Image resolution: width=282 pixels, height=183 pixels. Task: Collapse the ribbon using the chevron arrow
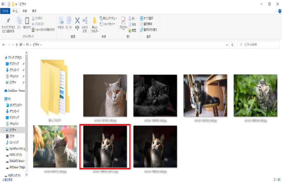276,11
